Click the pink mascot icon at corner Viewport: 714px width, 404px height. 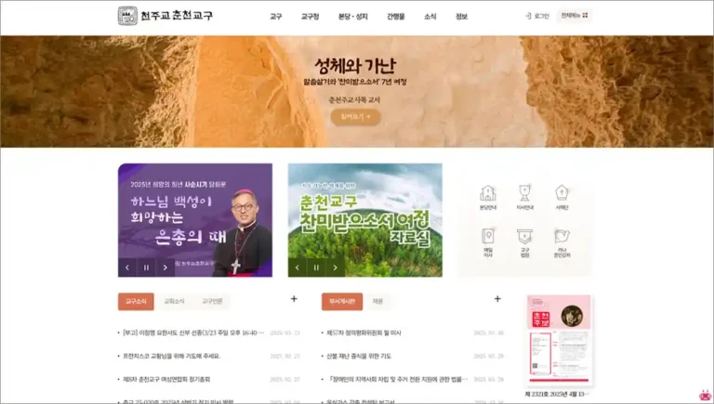click(x=705, y=395)
